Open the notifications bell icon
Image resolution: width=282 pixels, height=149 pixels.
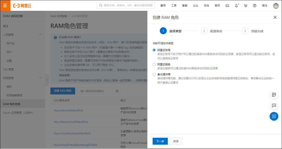click(236, 6)
